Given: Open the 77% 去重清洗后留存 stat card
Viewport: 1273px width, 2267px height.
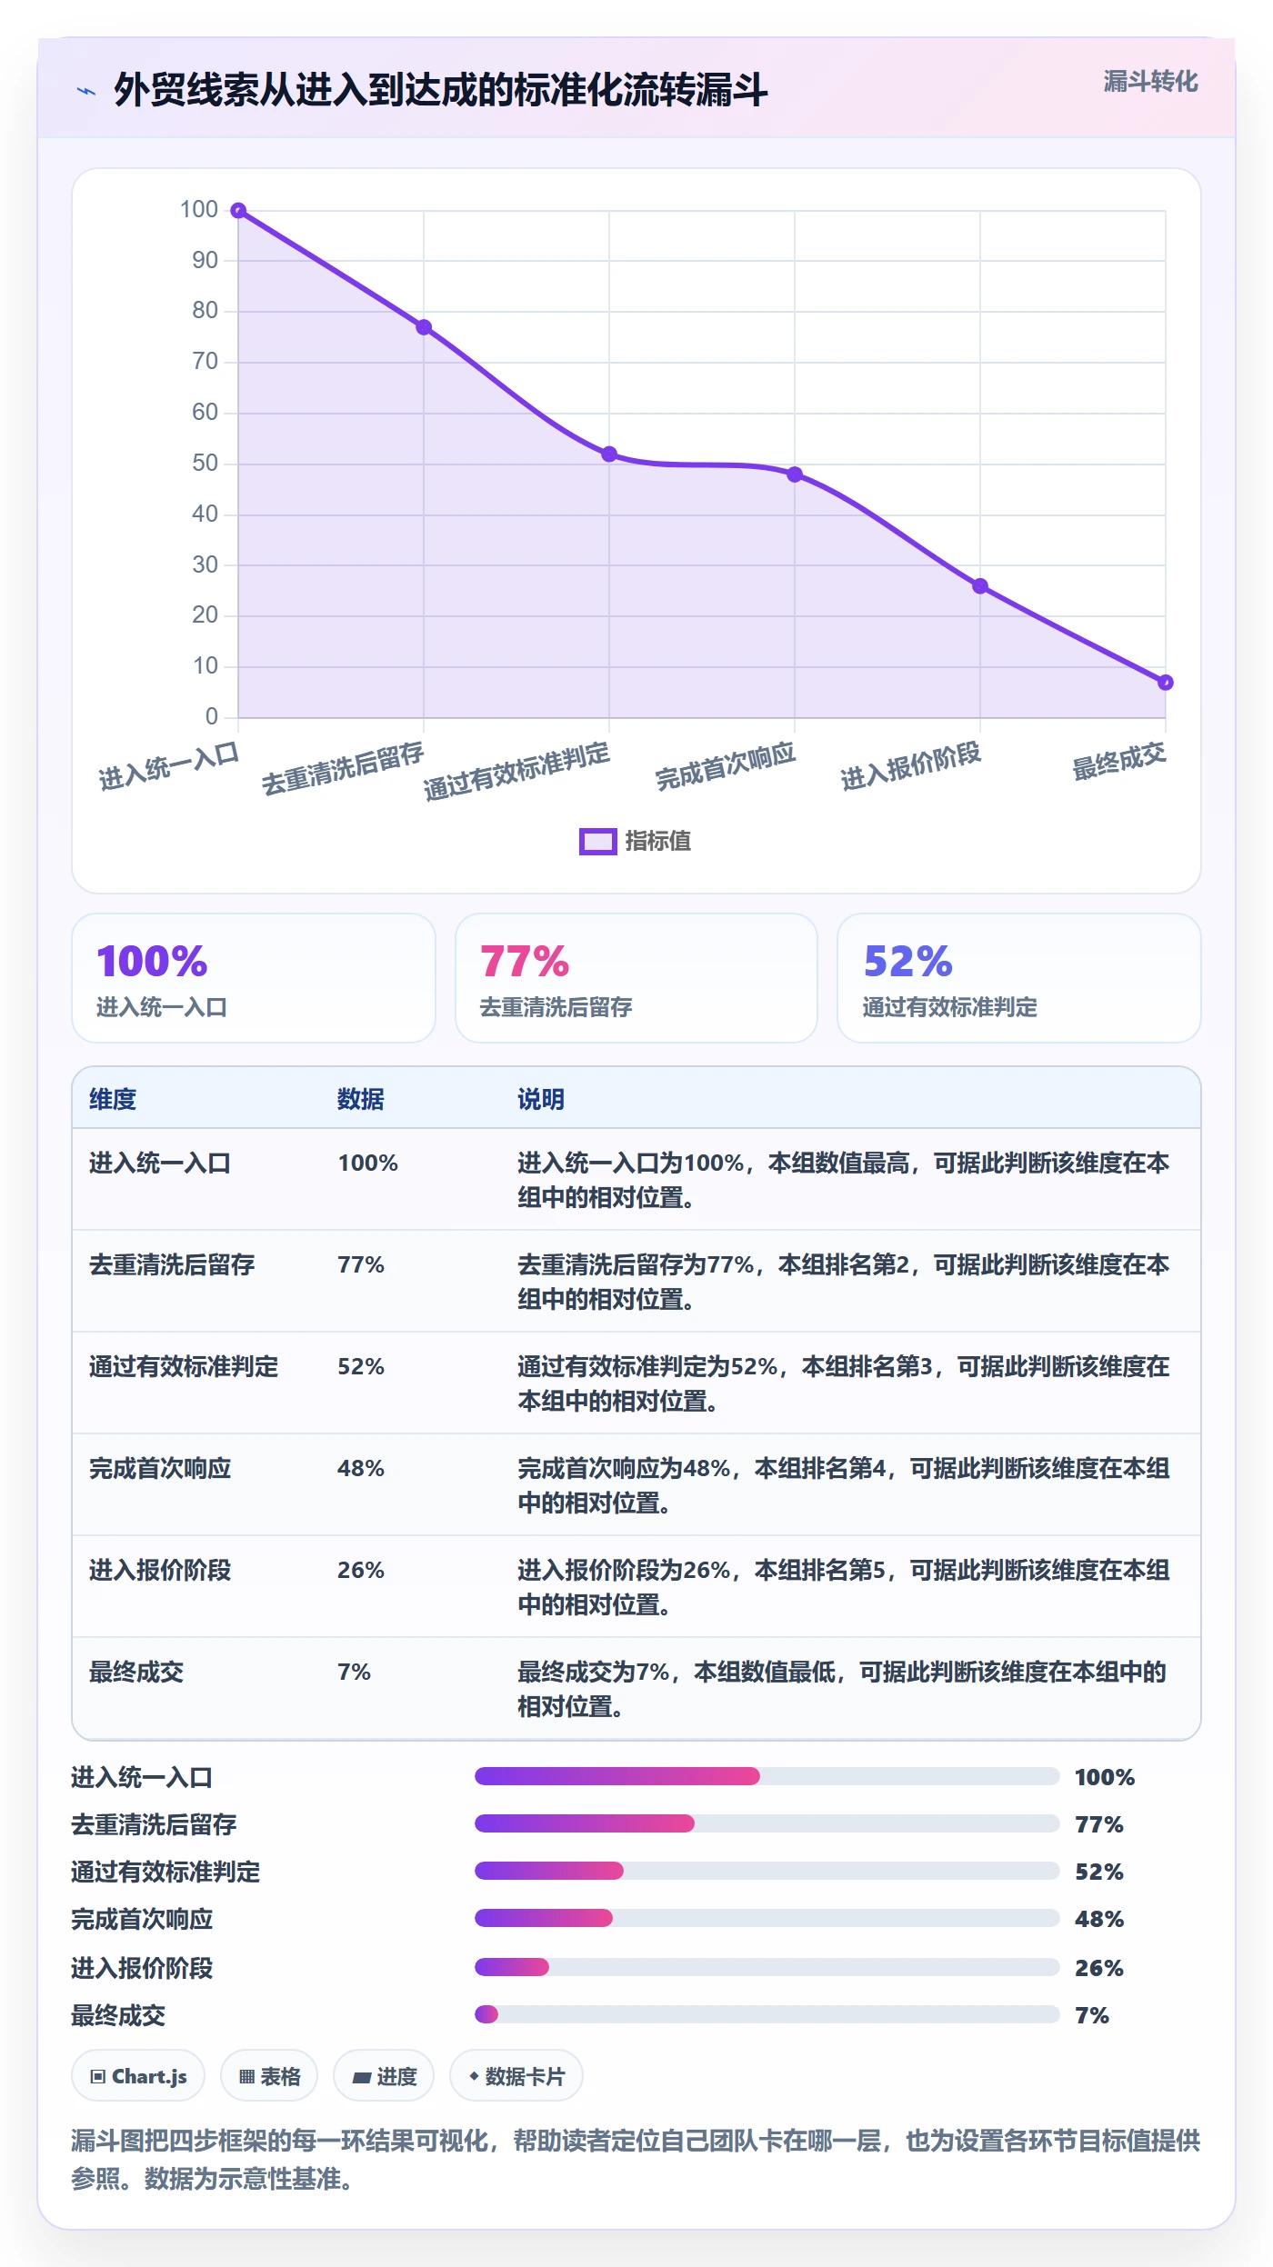Looking at the screenshot, I should coord(636,978).
